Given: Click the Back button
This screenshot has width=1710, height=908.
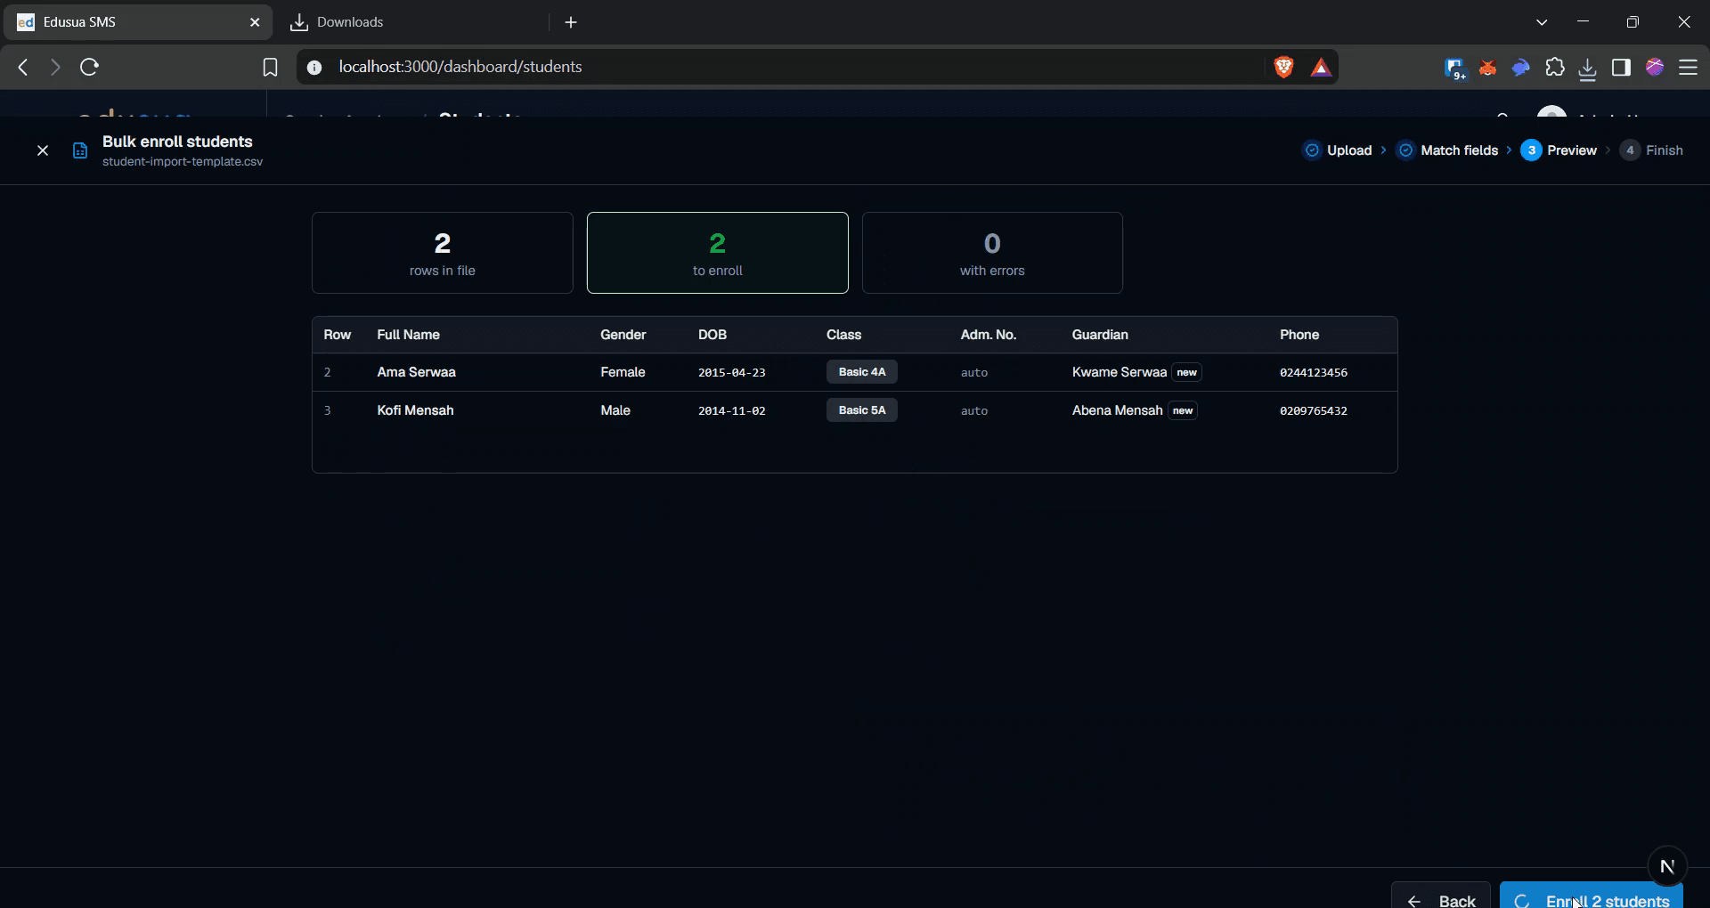Looking at the screenshot, I should tap(1441, 896).
